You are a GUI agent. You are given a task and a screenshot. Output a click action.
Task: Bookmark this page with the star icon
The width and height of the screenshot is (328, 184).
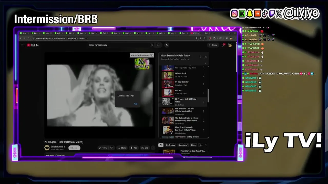tap(204, 38)
